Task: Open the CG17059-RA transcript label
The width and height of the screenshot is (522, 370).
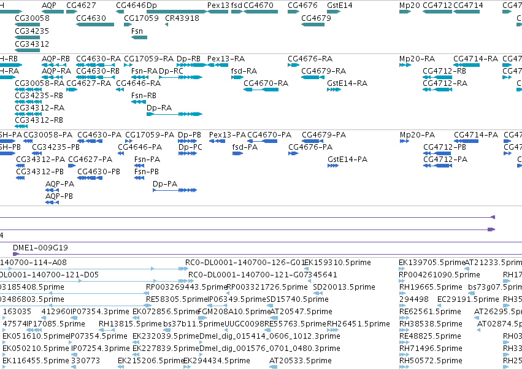Action: (149, 59)
